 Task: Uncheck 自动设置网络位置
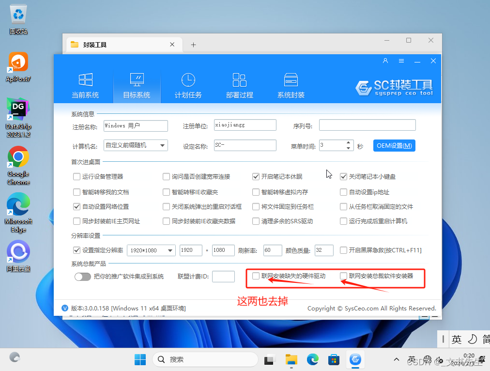[x=77, y=207]
